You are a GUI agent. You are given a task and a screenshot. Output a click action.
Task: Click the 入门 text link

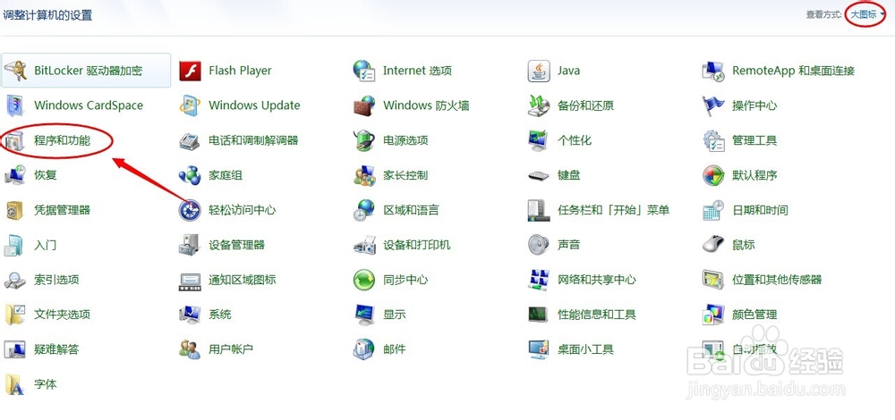pyautogui.click(x=45, y=245)
